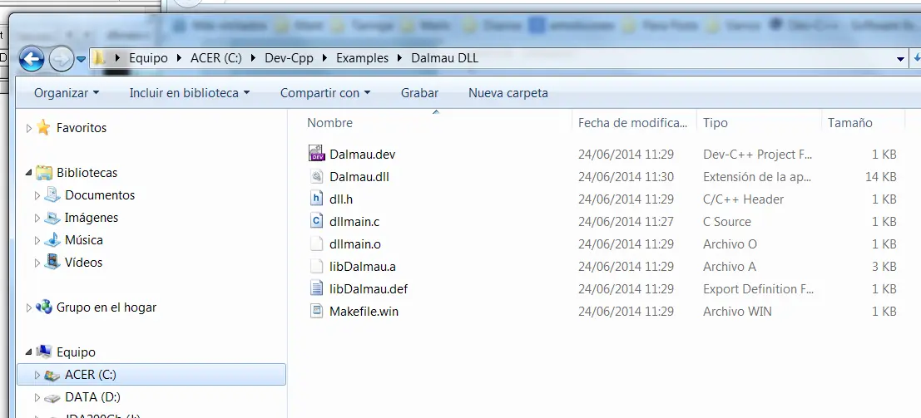Image resolution: width=921 pixels, height=418 pixels.
Task: Select the dll.h header file icon
Action: [317, 199]
